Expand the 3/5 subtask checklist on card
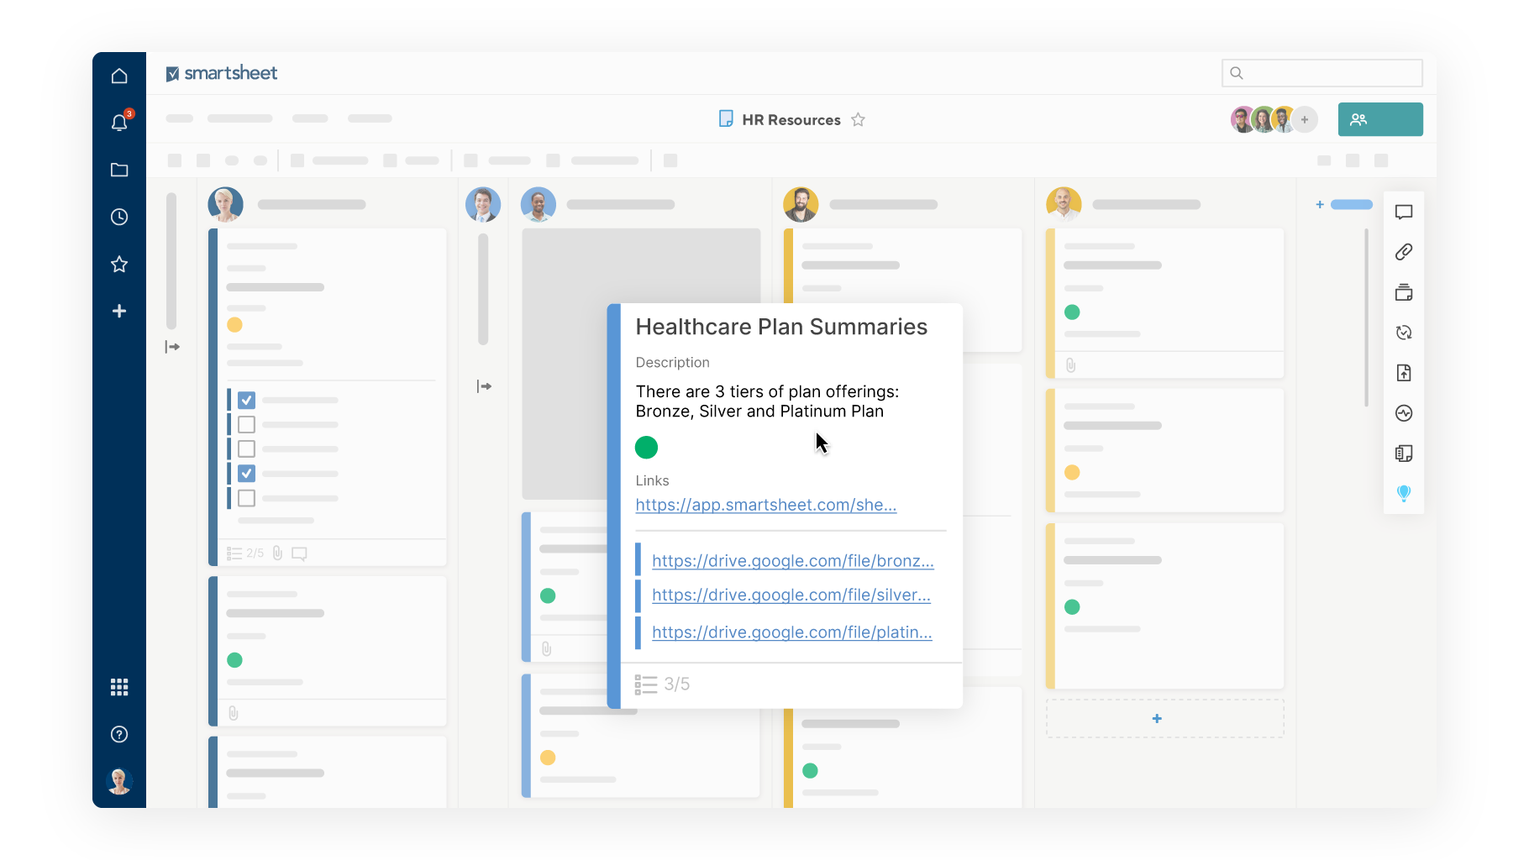The width and height of the screenshot is (1529, 860). [662, 684]
